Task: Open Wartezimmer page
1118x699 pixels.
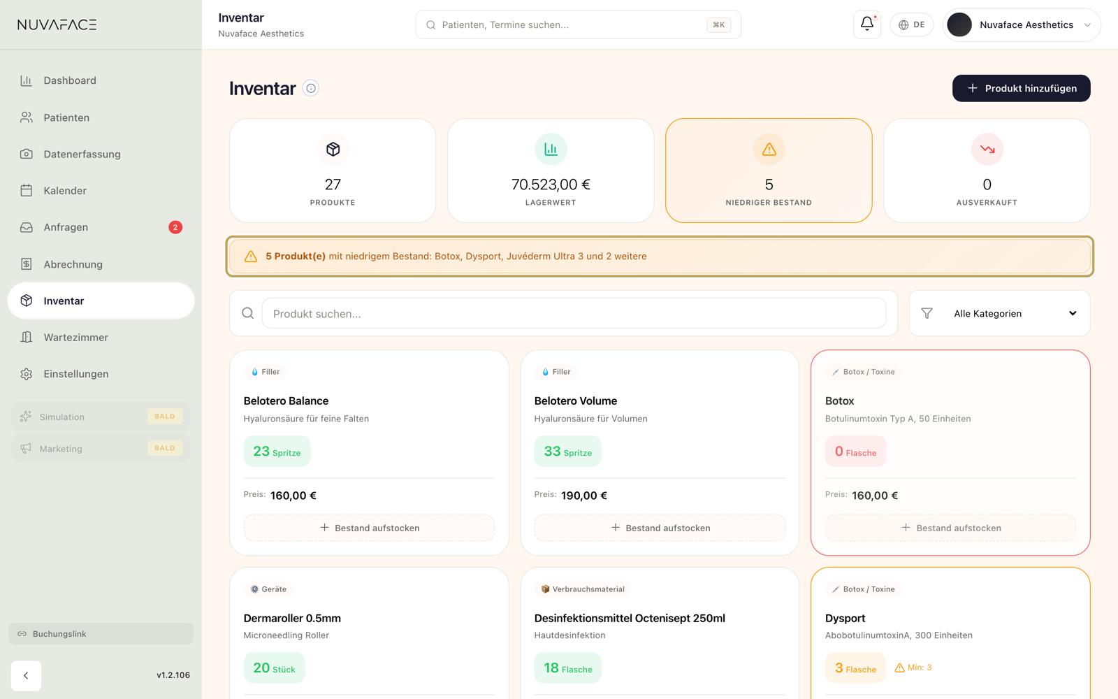Action: click(101, 337)
